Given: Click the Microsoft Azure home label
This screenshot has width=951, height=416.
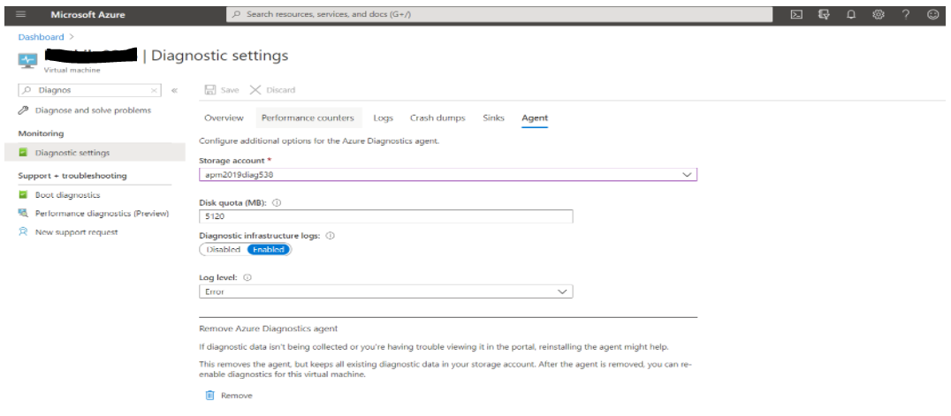Looking at the screenshot, I should [88, 14].
